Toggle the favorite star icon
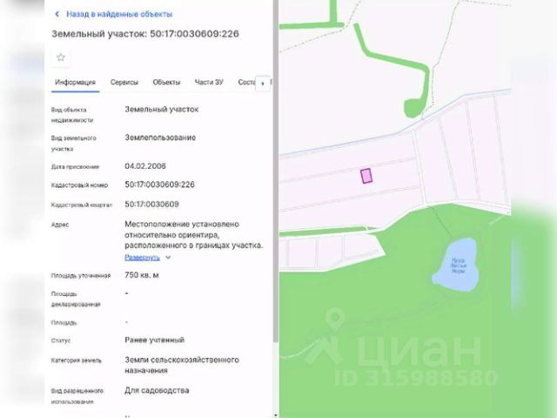The height and width of the screenshot is (418, 557). (61, 57)
